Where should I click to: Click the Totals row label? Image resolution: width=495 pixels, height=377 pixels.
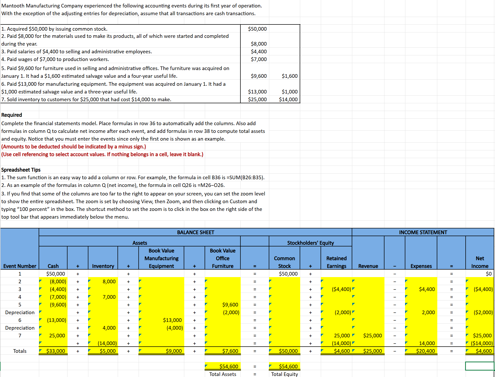coord(20,351)
